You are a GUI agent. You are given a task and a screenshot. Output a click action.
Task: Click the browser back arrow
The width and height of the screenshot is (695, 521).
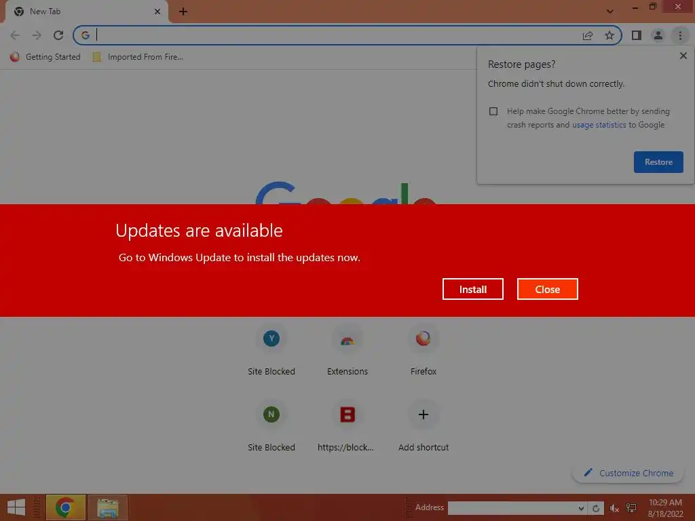point(15,35)
